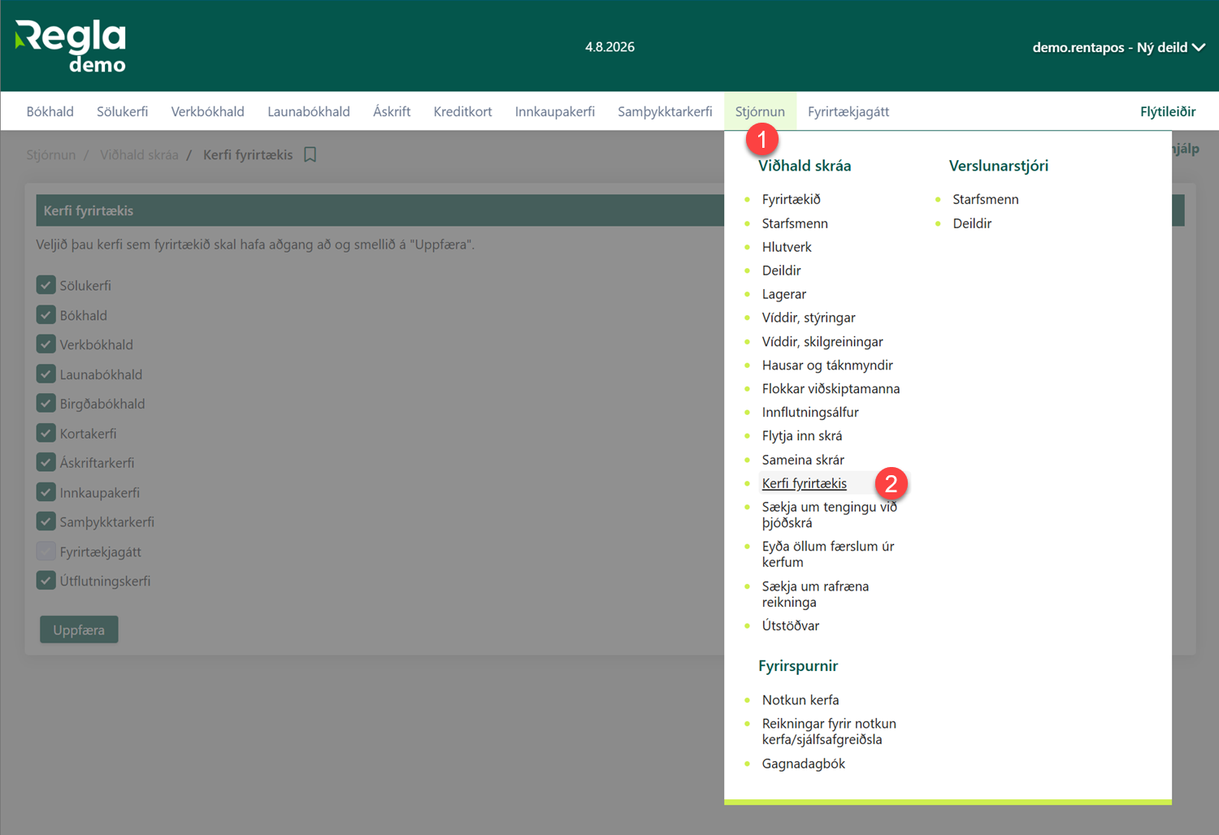Click Stjórnun in the breadcrumb
This screenshot has width=1219, height=835.
(51, 154)
